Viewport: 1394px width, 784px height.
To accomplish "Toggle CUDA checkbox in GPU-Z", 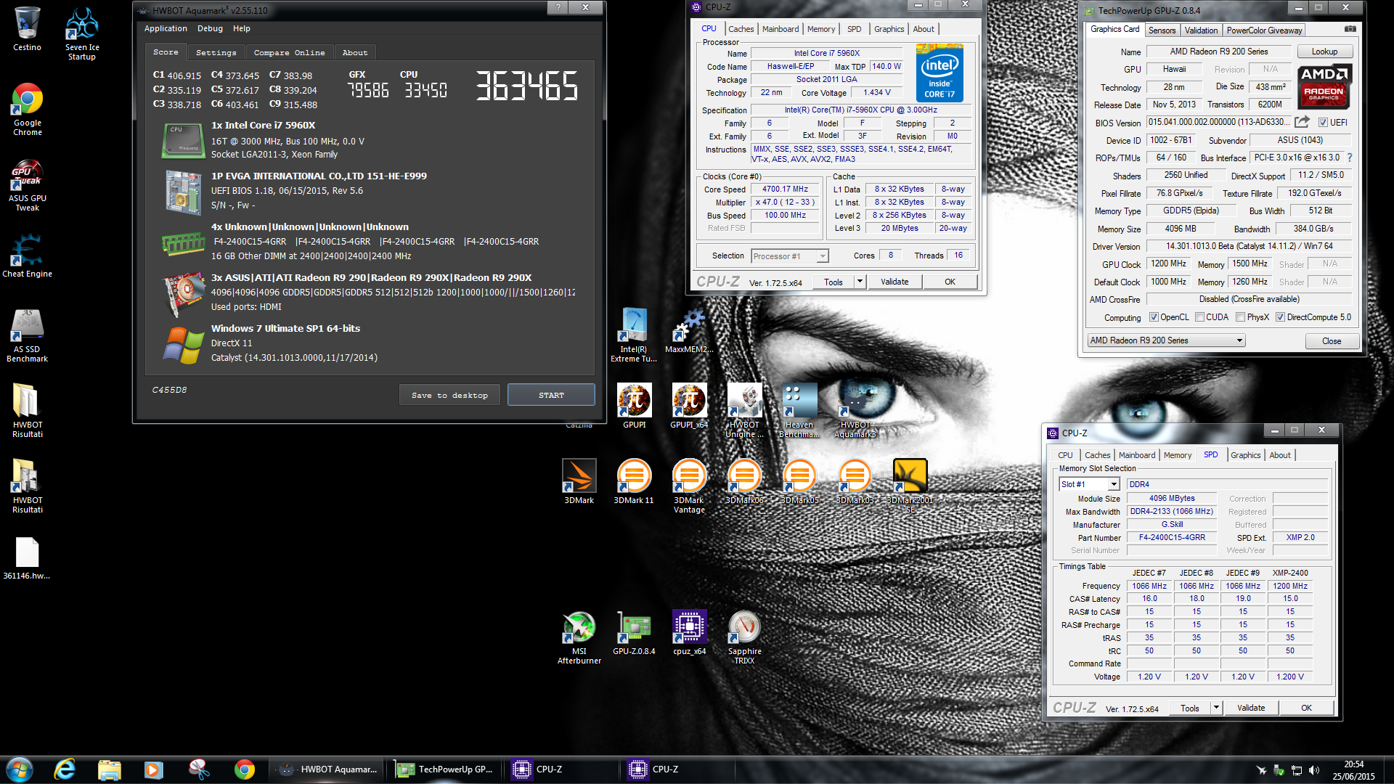I will coord(1200,317).
